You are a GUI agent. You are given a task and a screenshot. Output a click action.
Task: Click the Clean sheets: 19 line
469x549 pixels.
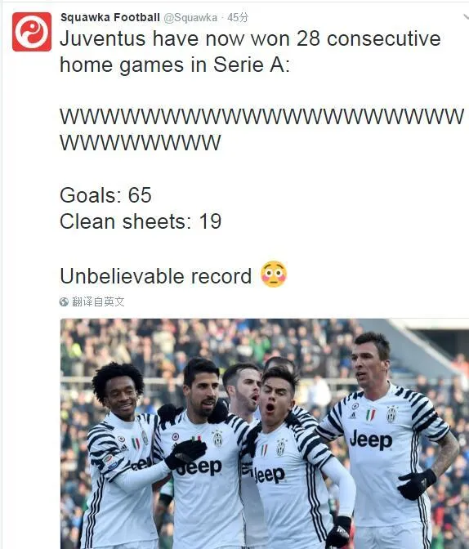pyautogui.click(x=141, y=221)
